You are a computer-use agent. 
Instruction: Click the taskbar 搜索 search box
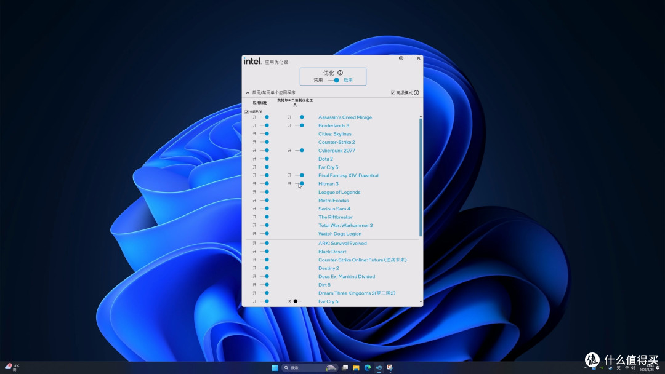(x=310, y=368)
